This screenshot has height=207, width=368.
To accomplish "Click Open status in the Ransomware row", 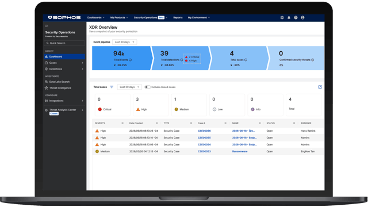I will click(x=270, y=151).
